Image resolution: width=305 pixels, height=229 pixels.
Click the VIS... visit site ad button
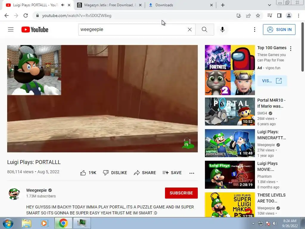272,81
